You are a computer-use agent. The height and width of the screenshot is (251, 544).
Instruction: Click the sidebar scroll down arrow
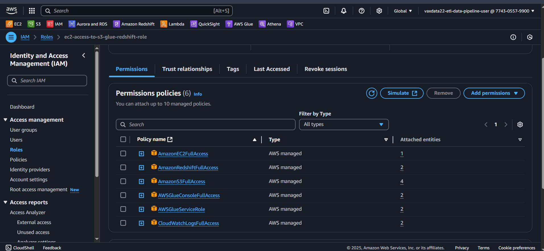(x=97, y=239)
